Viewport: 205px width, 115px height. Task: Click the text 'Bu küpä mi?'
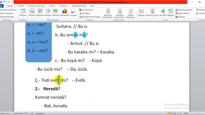click(x=73, y=60)
